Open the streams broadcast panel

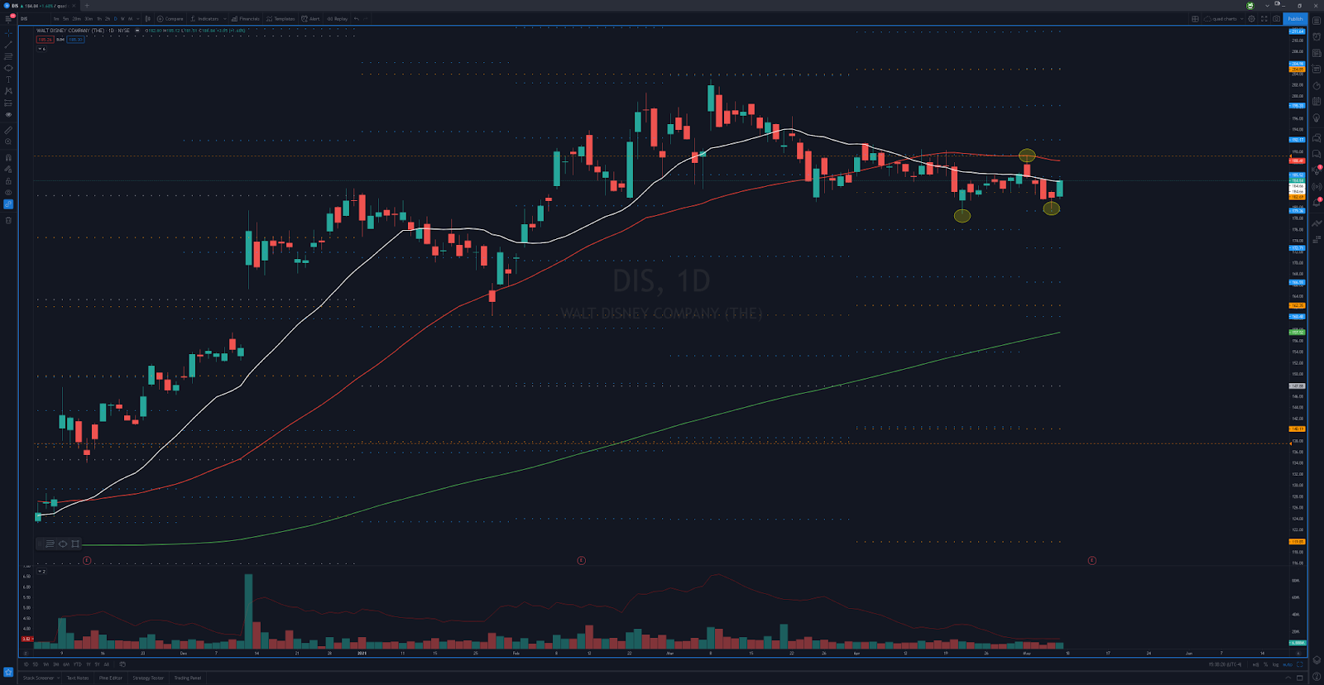click(1317, 186)
